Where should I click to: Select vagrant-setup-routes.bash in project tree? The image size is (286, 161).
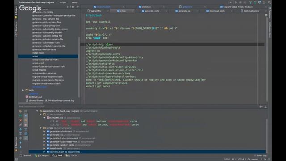pyautogui.click(x=46, y=84)
